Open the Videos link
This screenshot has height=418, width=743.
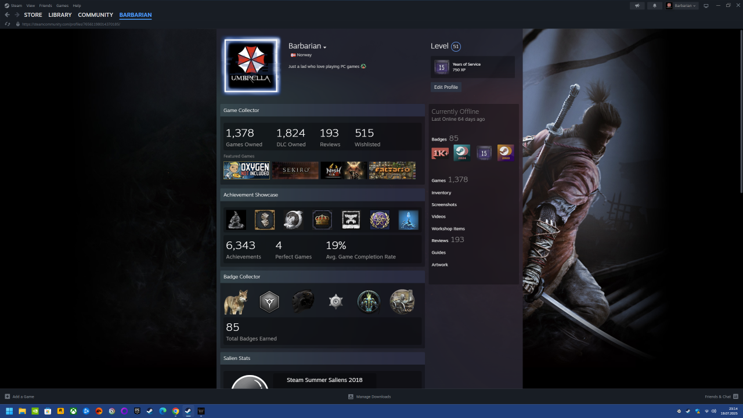pos(439,217)
